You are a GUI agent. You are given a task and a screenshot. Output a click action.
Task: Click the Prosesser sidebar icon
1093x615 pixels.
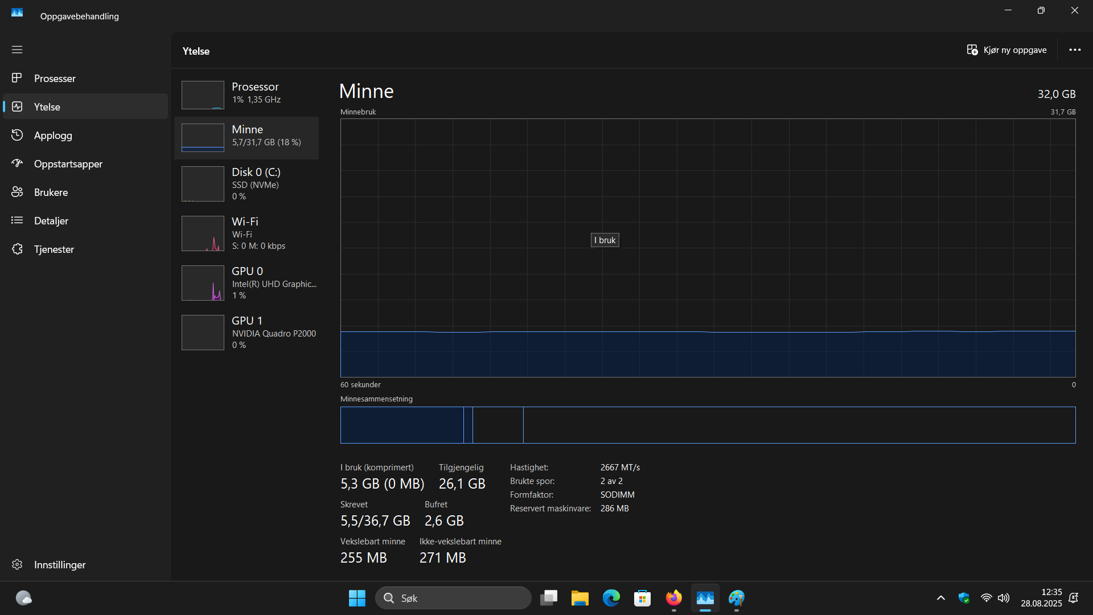point(17,77)
